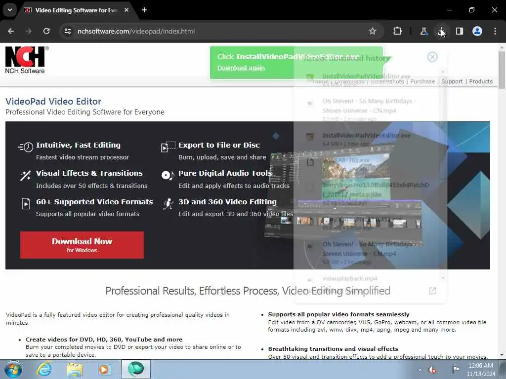Select the Video Editing Software browser tab
Screen dimensions: 506x379
(x=76, y=10)
